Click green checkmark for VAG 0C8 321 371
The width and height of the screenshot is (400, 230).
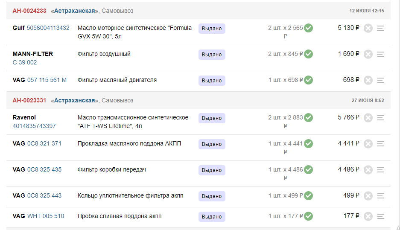308,143
